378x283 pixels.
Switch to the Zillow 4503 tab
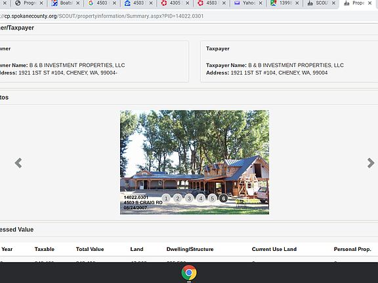pyautogui.click(x=138, y=3)
